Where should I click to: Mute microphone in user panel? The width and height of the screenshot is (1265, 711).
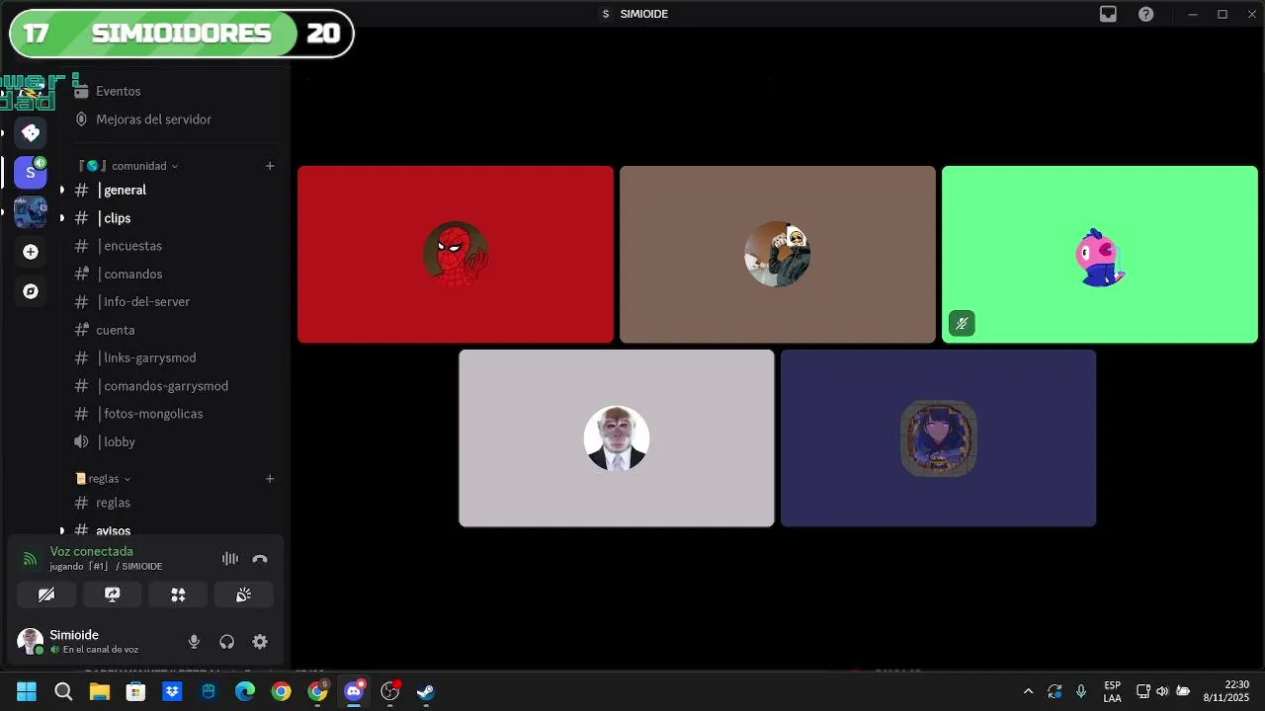(194, 642)
